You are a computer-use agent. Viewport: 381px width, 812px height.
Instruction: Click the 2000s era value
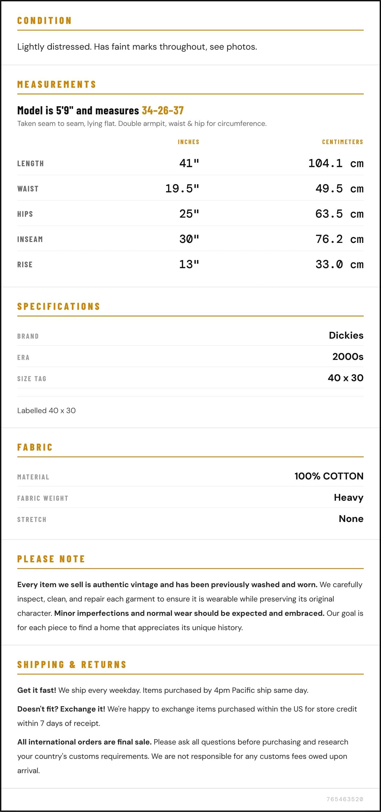[348, 357]
